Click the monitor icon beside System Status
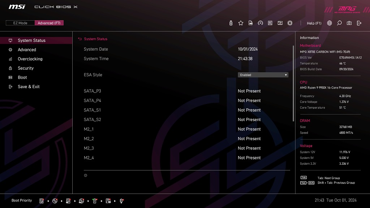 [10, 40]
